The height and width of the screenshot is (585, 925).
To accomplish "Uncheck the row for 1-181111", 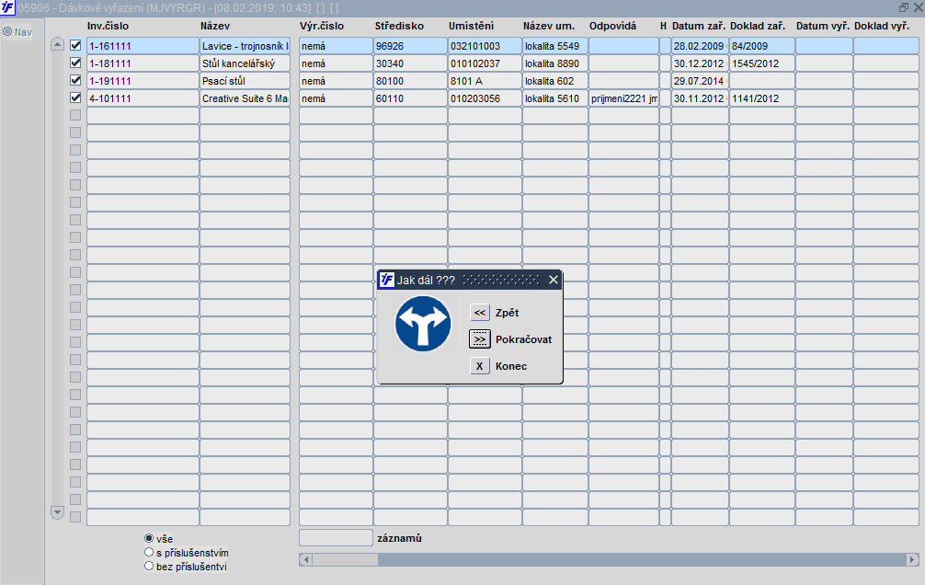I will (x=75, y=63).
